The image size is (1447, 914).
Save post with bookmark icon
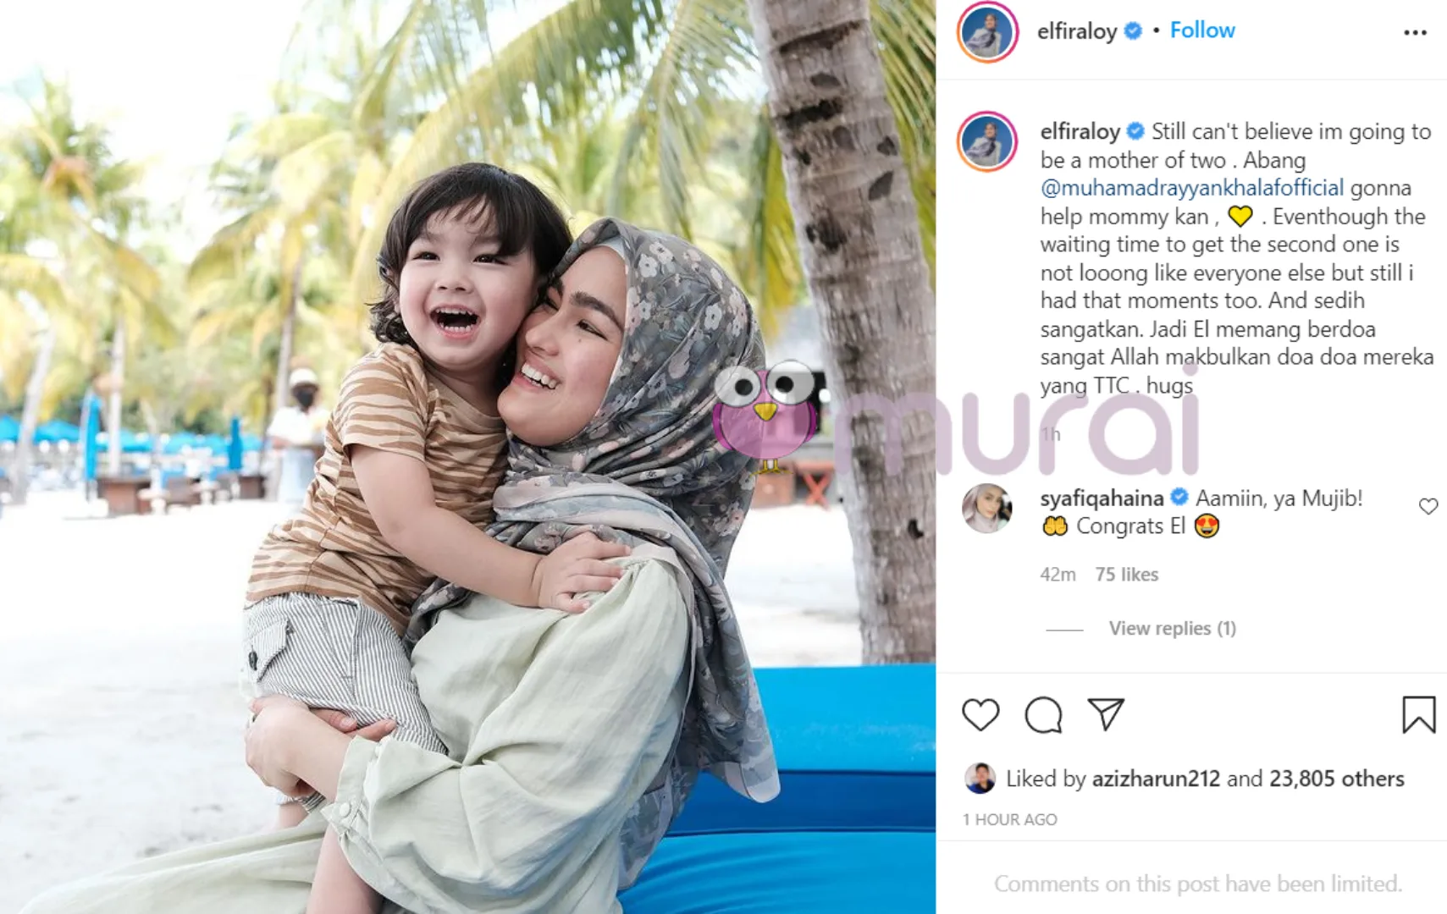pyautogui.click(x=1419, y=714)
